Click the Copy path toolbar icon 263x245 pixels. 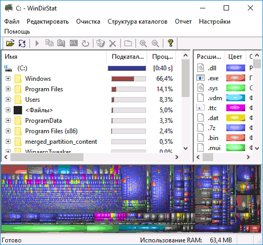(49, 43)
